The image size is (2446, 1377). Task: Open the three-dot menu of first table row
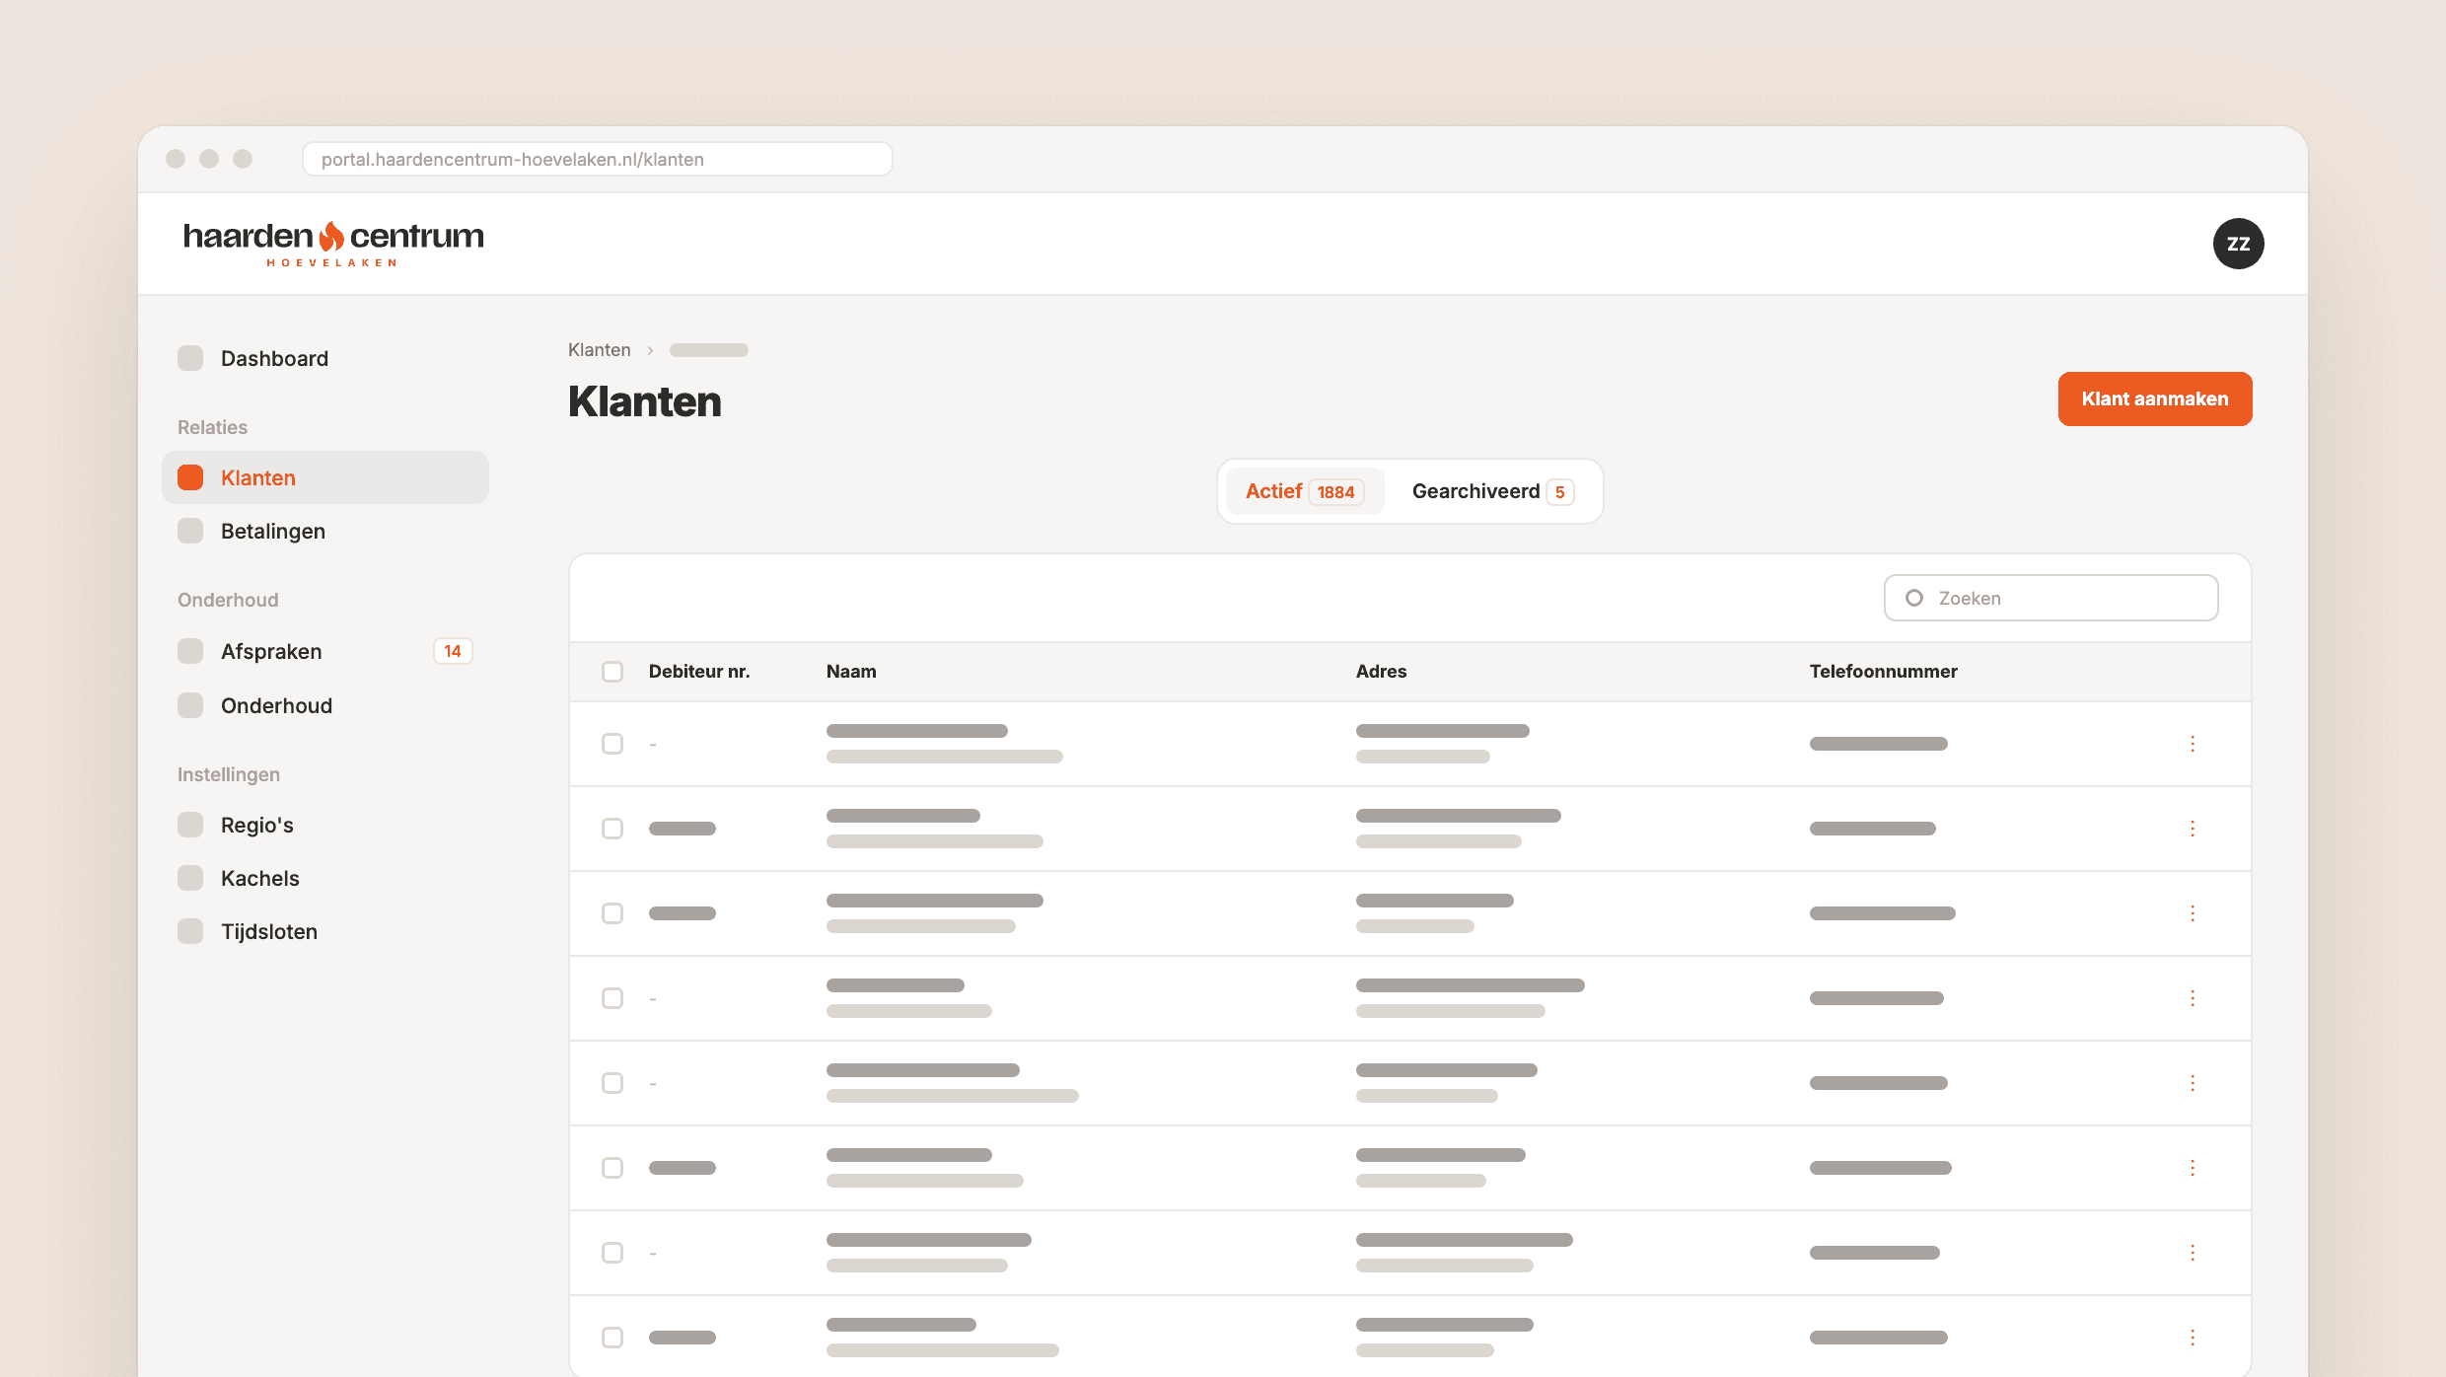coord(2193,744)
